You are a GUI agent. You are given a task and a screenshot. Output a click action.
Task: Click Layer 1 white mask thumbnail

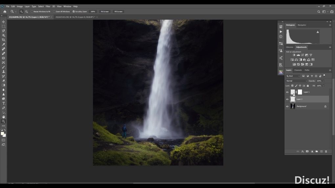(300, 92)
